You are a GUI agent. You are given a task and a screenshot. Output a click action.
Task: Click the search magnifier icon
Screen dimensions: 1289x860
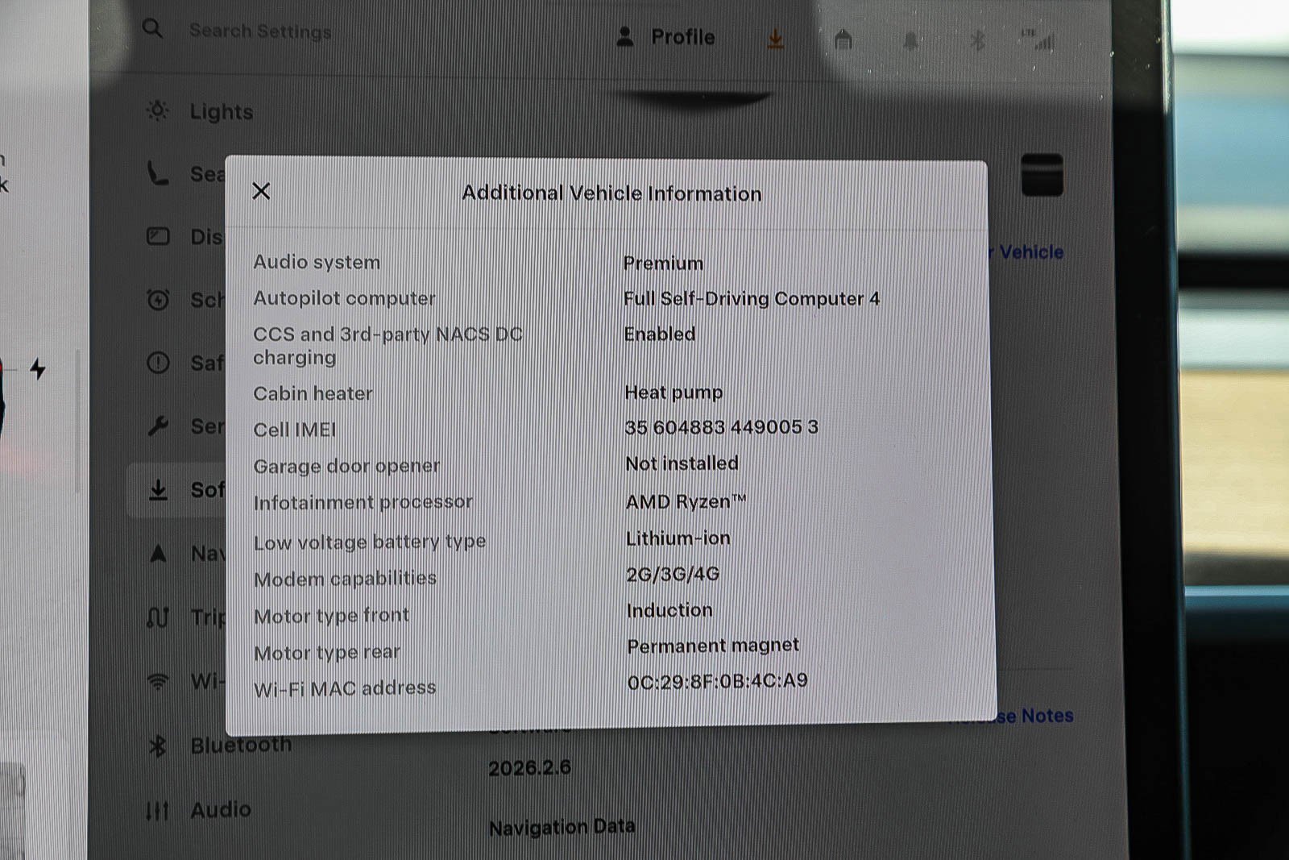point(152,29)
